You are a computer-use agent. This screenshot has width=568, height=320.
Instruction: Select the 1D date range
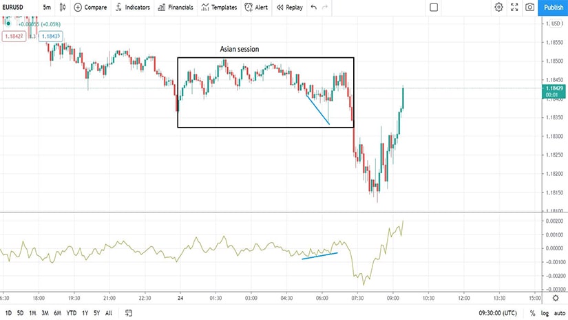(x=8, y=313)
